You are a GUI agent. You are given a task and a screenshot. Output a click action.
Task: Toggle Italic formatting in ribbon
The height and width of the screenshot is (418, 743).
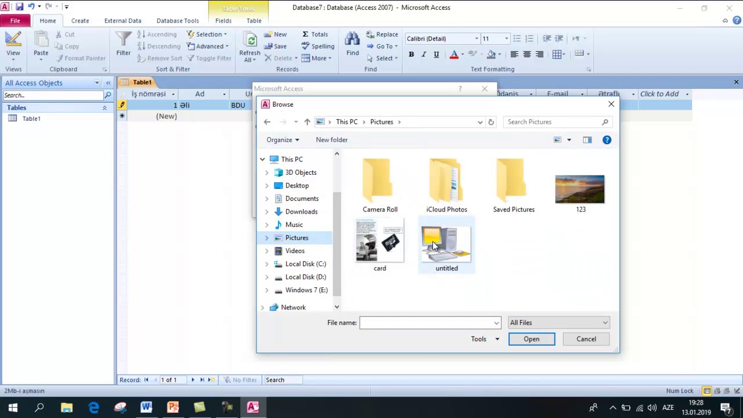(x=424, y=55)
